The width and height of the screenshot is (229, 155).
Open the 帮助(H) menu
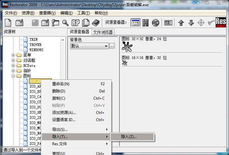point(101,13)
